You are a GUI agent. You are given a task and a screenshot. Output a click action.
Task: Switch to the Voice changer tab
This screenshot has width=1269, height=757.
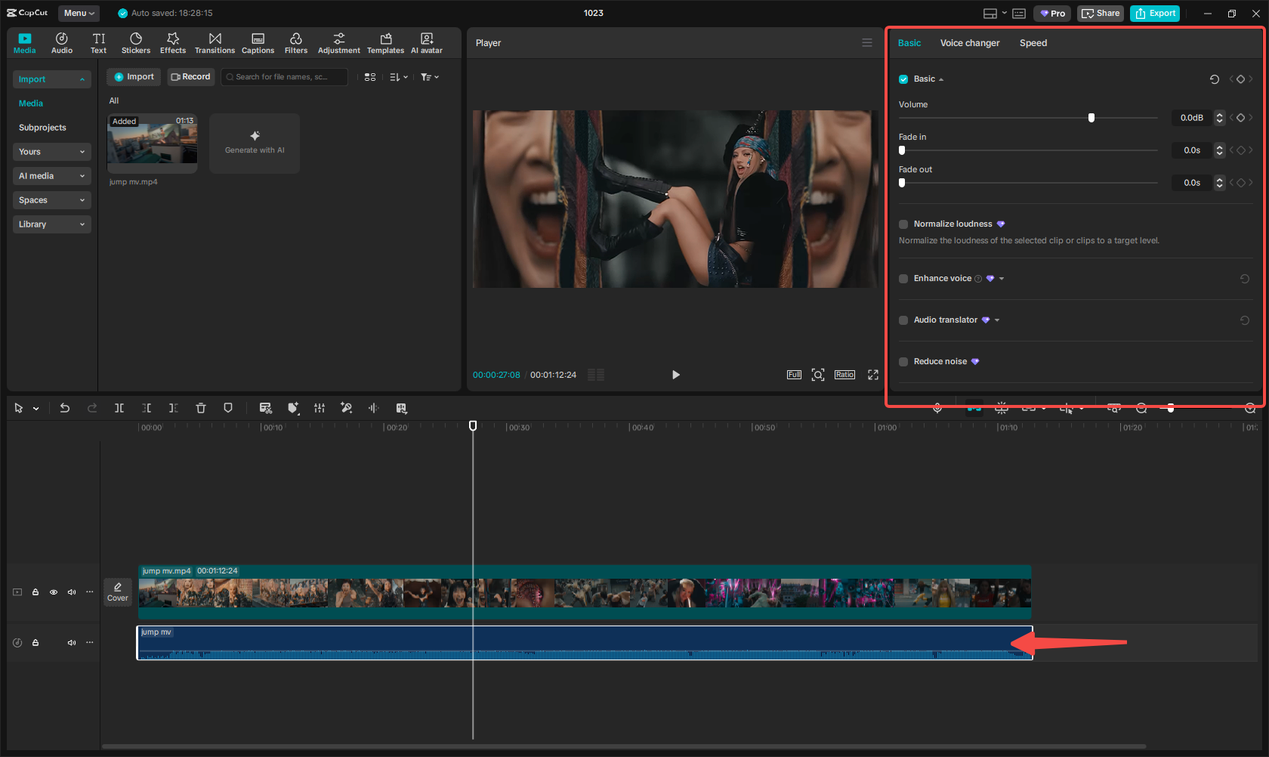pyautogui.click(x=970, y=43)
